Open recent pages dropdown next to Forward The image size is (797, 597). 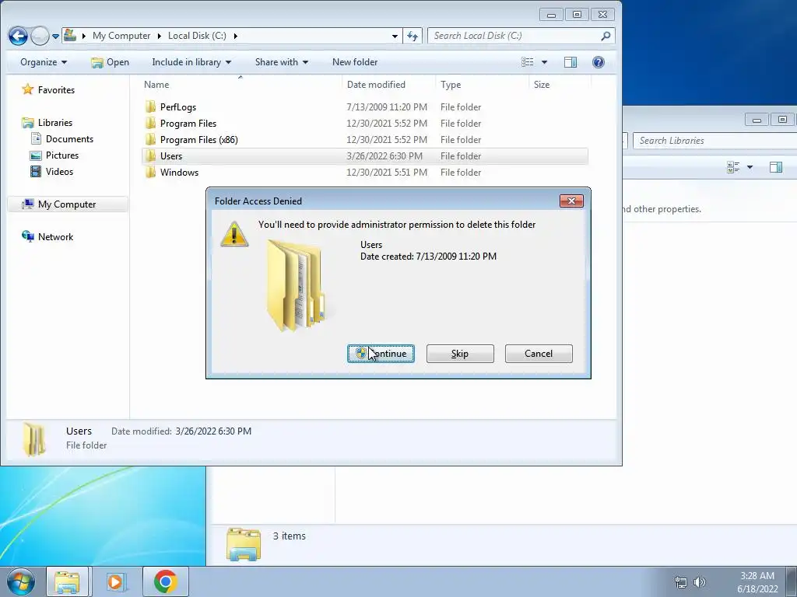tap(55, 37)
